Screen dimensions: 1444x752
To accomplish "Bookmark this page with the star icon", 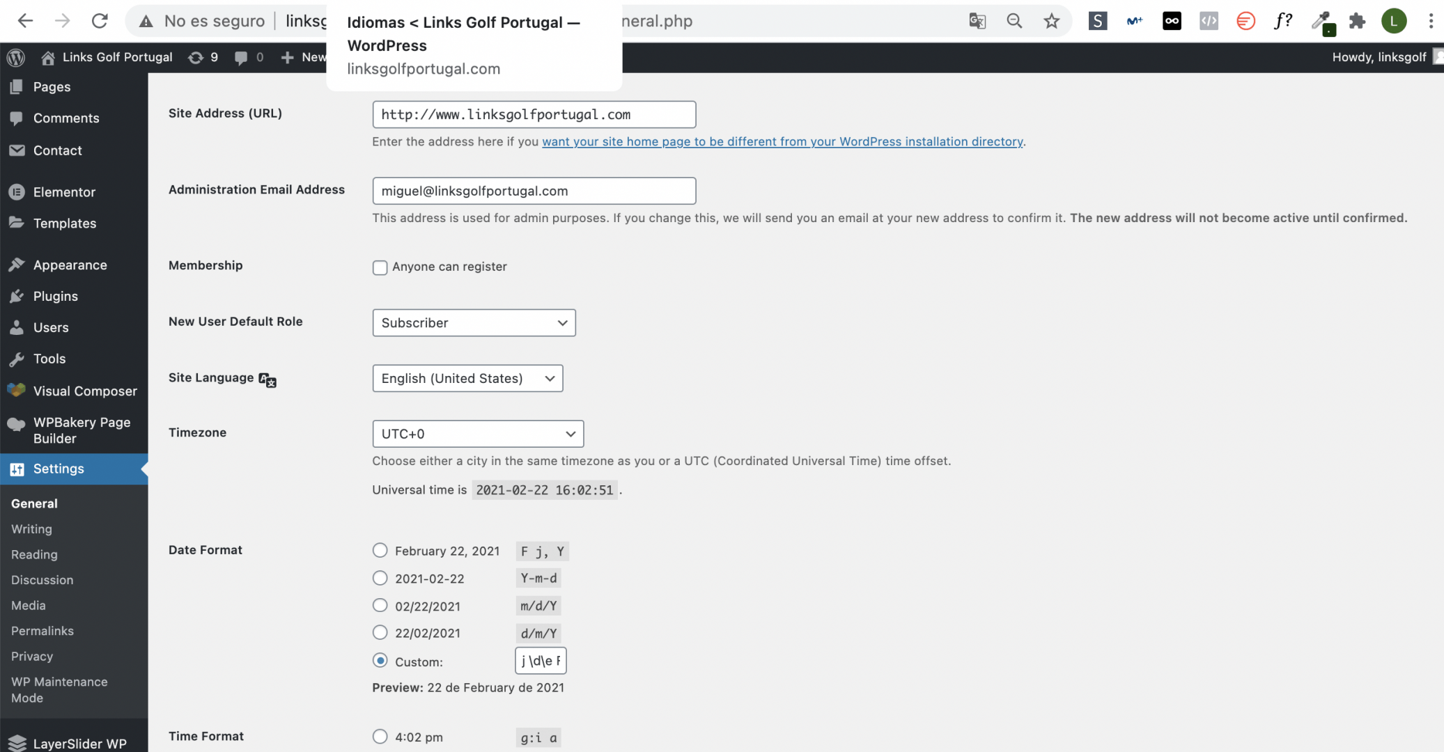I will pos(1051,21).
